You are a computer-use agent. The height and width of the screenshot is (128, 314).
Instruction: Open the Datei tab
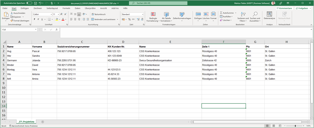5,8
